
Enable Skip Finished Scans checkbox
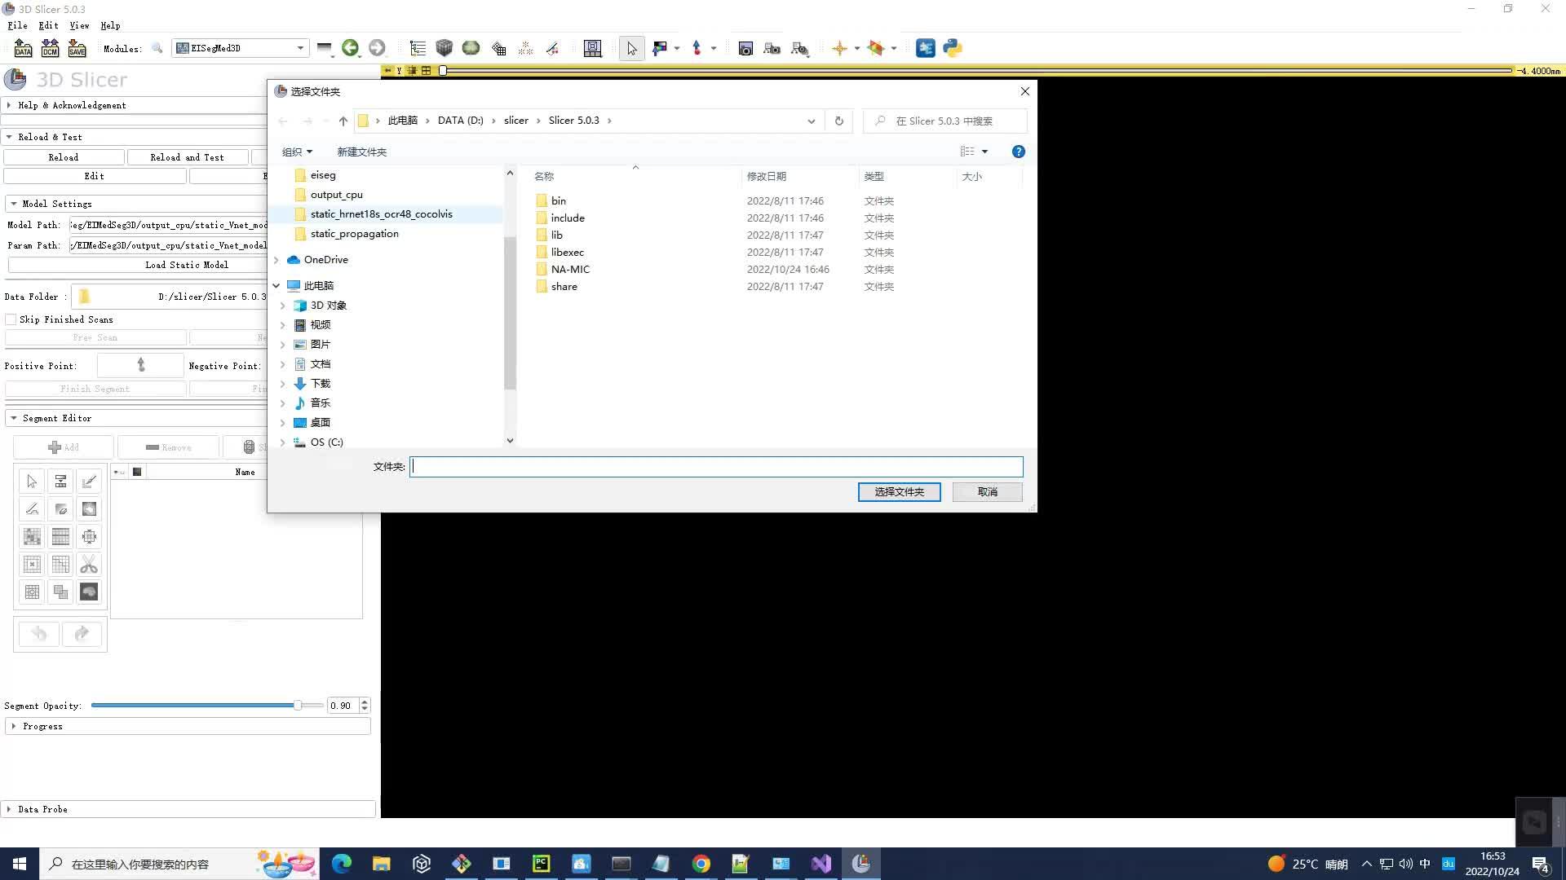[11, 319]
